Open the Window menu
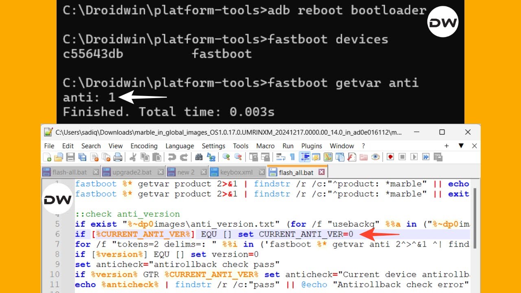Image resolution: width=521 pixels, height=293 pixels. point(342,146)
